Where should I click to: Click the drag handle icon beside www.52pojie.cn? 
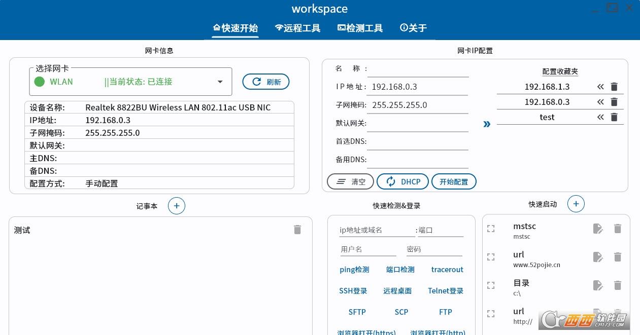coord(491,257)
